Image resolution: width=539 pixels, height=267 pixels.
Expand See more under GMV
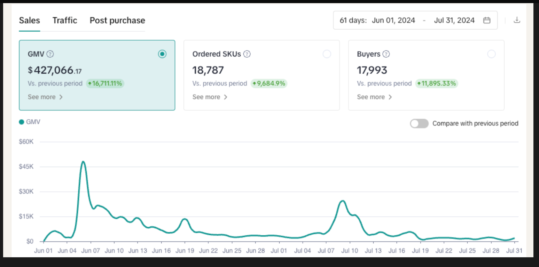[45, 97]
